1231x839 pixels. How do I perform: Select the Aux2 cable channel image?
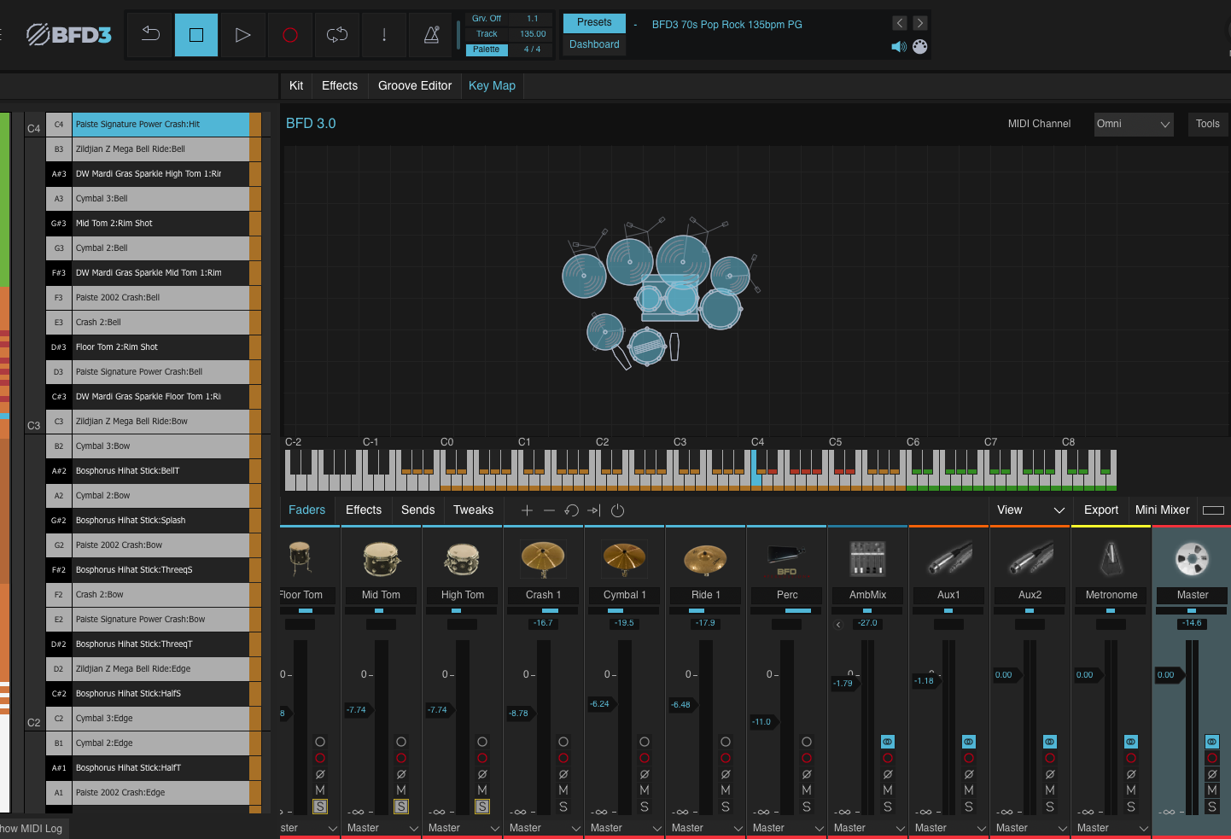point(1030,559)
